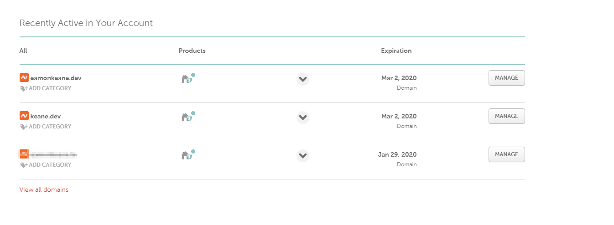Manage the keane.dev domain
Viewport: 614px width, 225px height.
tap(506, 116)
